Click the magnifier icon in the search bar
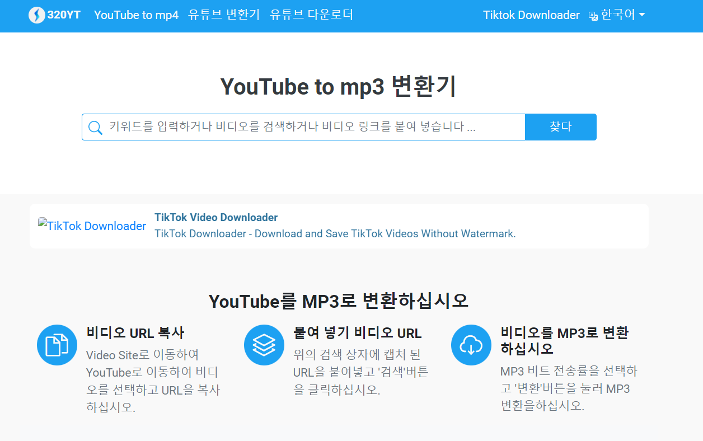This screenshot has width=703, height=441. 95,127
